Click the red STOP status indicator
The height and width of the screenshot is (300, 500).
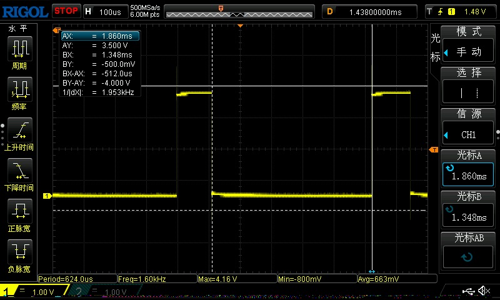tap(66, 11)
